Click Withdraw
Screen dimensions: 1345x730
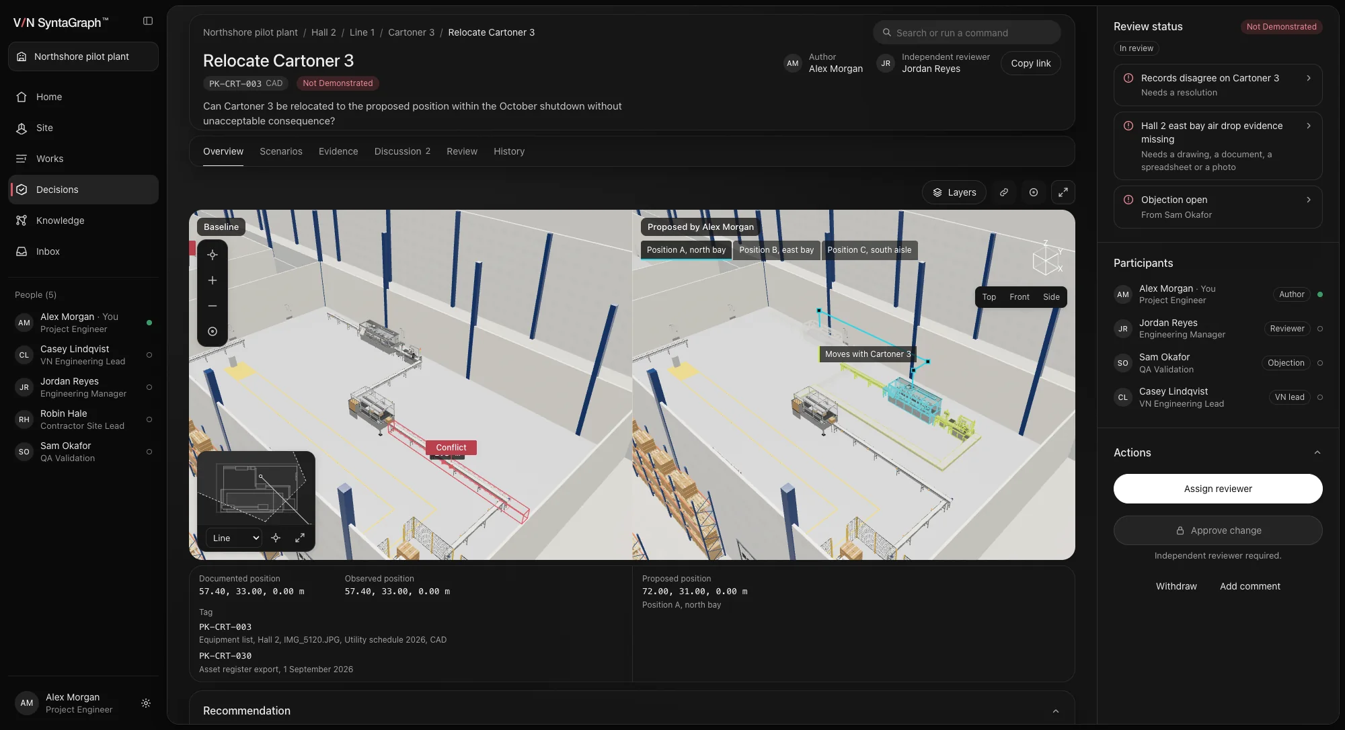(1176, 586)
